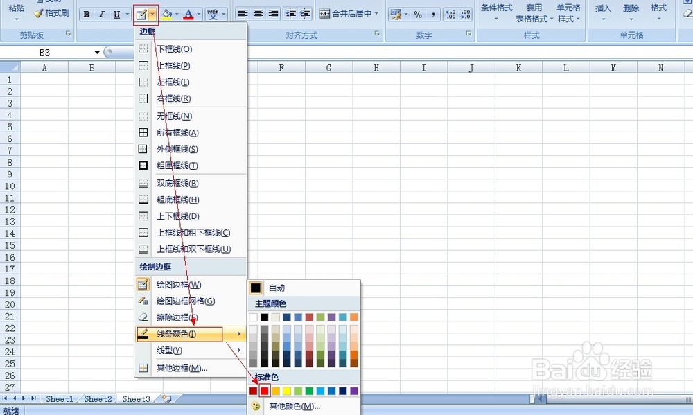Increase decimal places
Image resolution: width=693 pixels, height=415 pixels.
pyautogui.click(x=450, y=15)
